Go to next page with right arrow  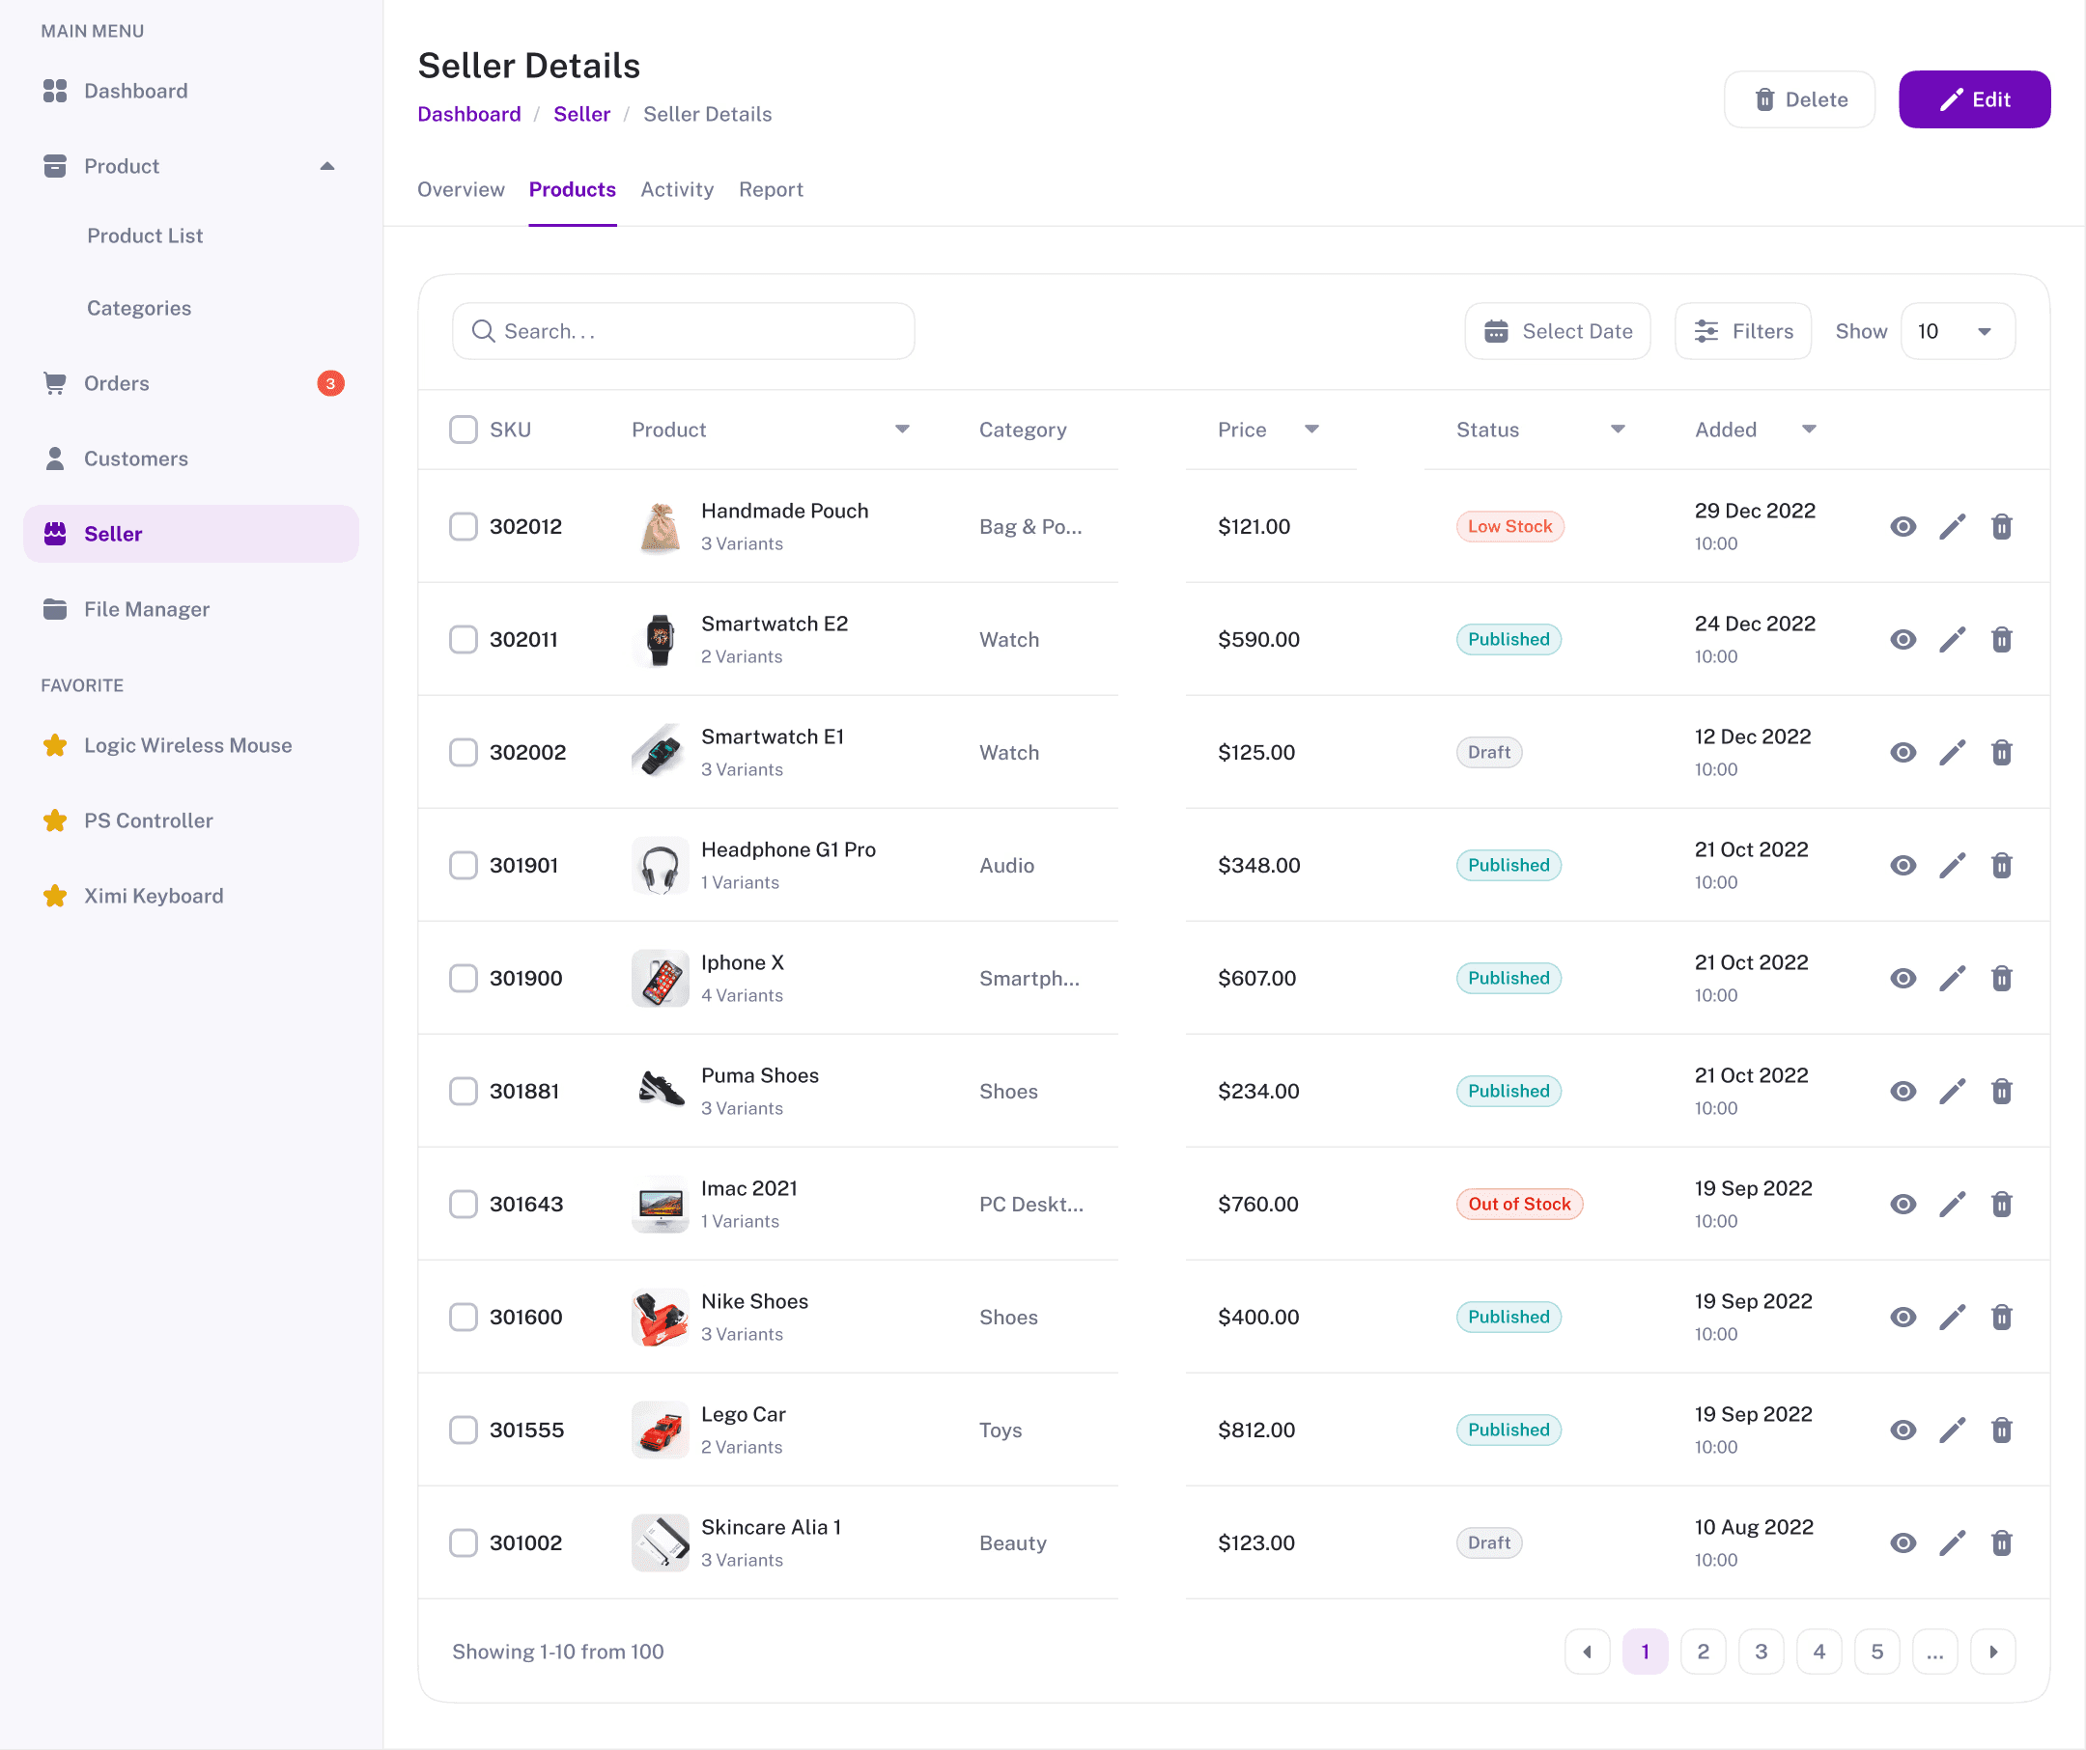(1992, 1652)
